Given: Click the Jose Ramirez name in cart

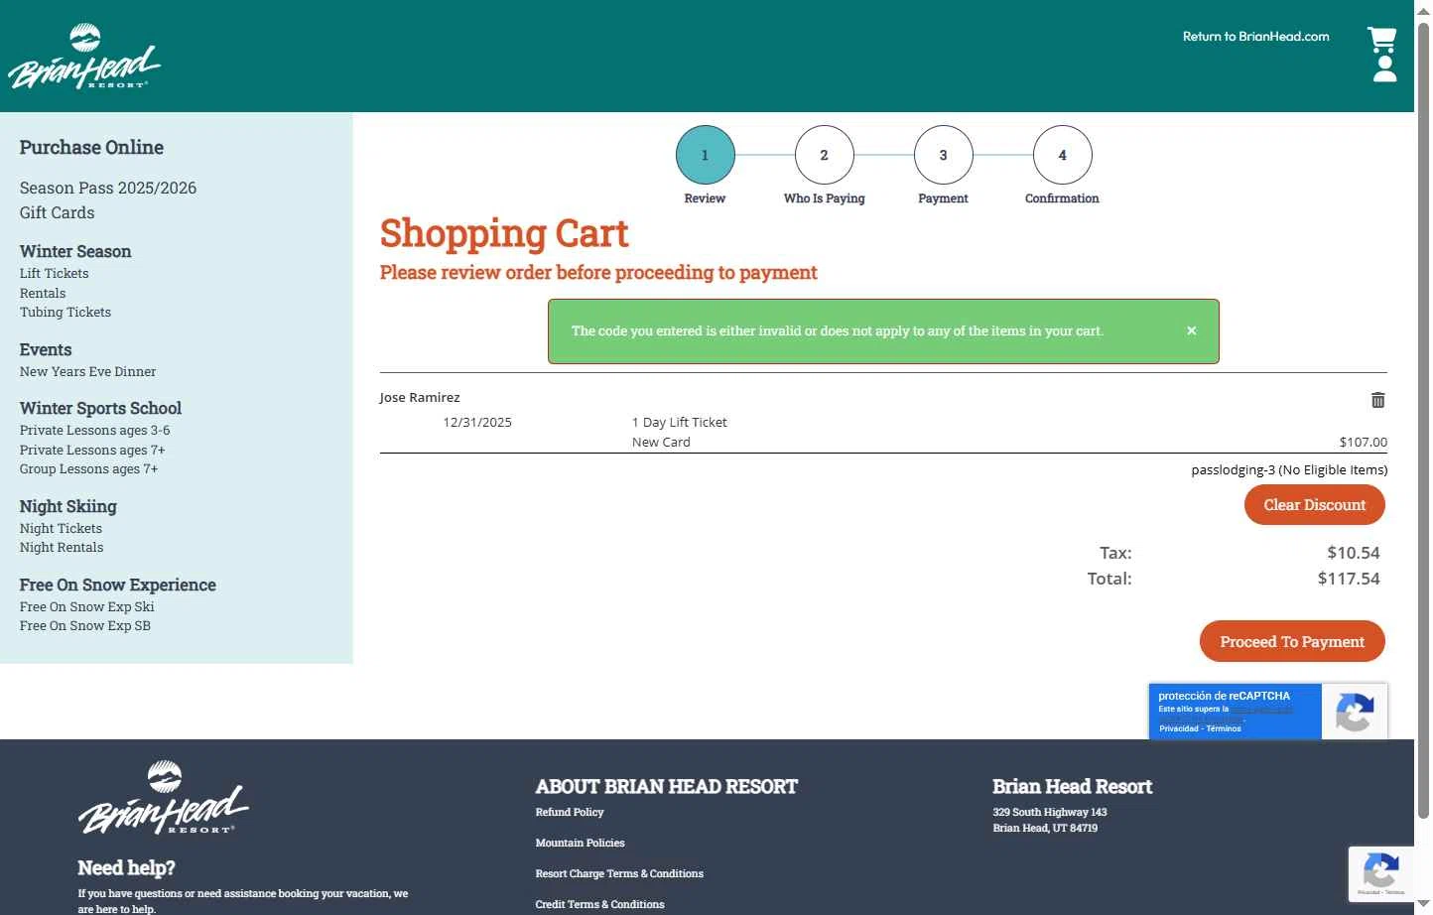Looking at the screenshot, I should coord(420,397).
